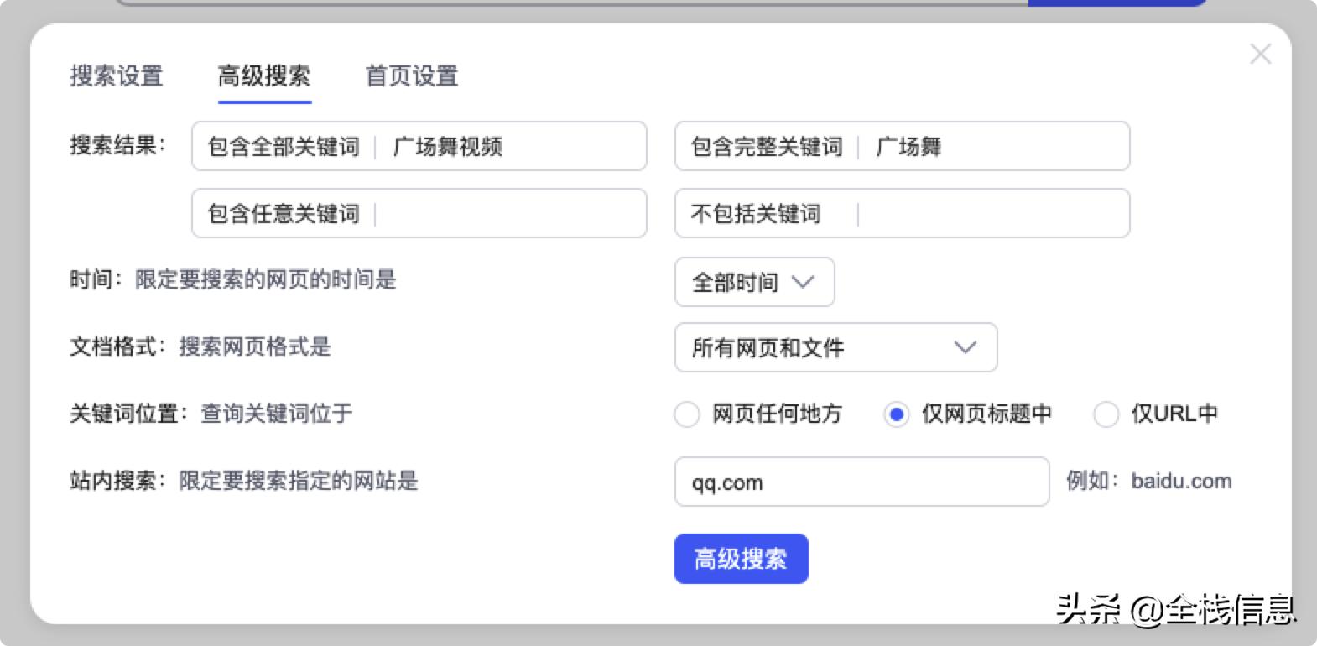The image size is (1317, 646).
Task: Click the 搜索结果 label
Action: tap(115, 146)
